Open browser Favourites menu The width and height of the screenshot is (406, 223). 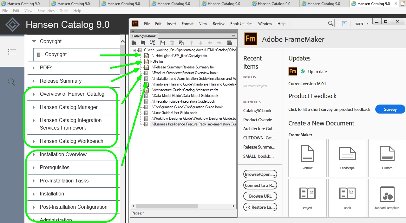(x=46, y=10)
